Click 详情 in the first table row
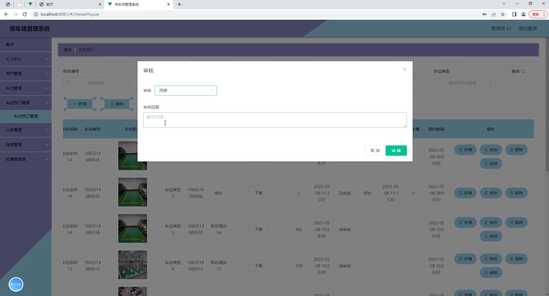This screenshot has width=549, height=296. tap(465, 150)
